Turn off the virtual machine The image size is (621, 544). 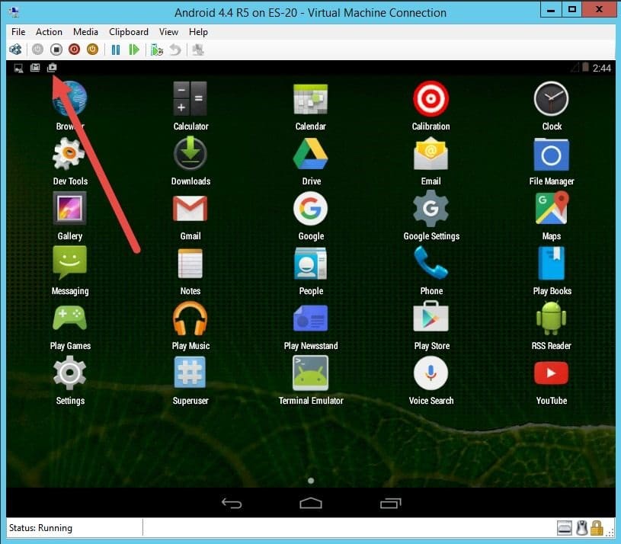[56, 50]
